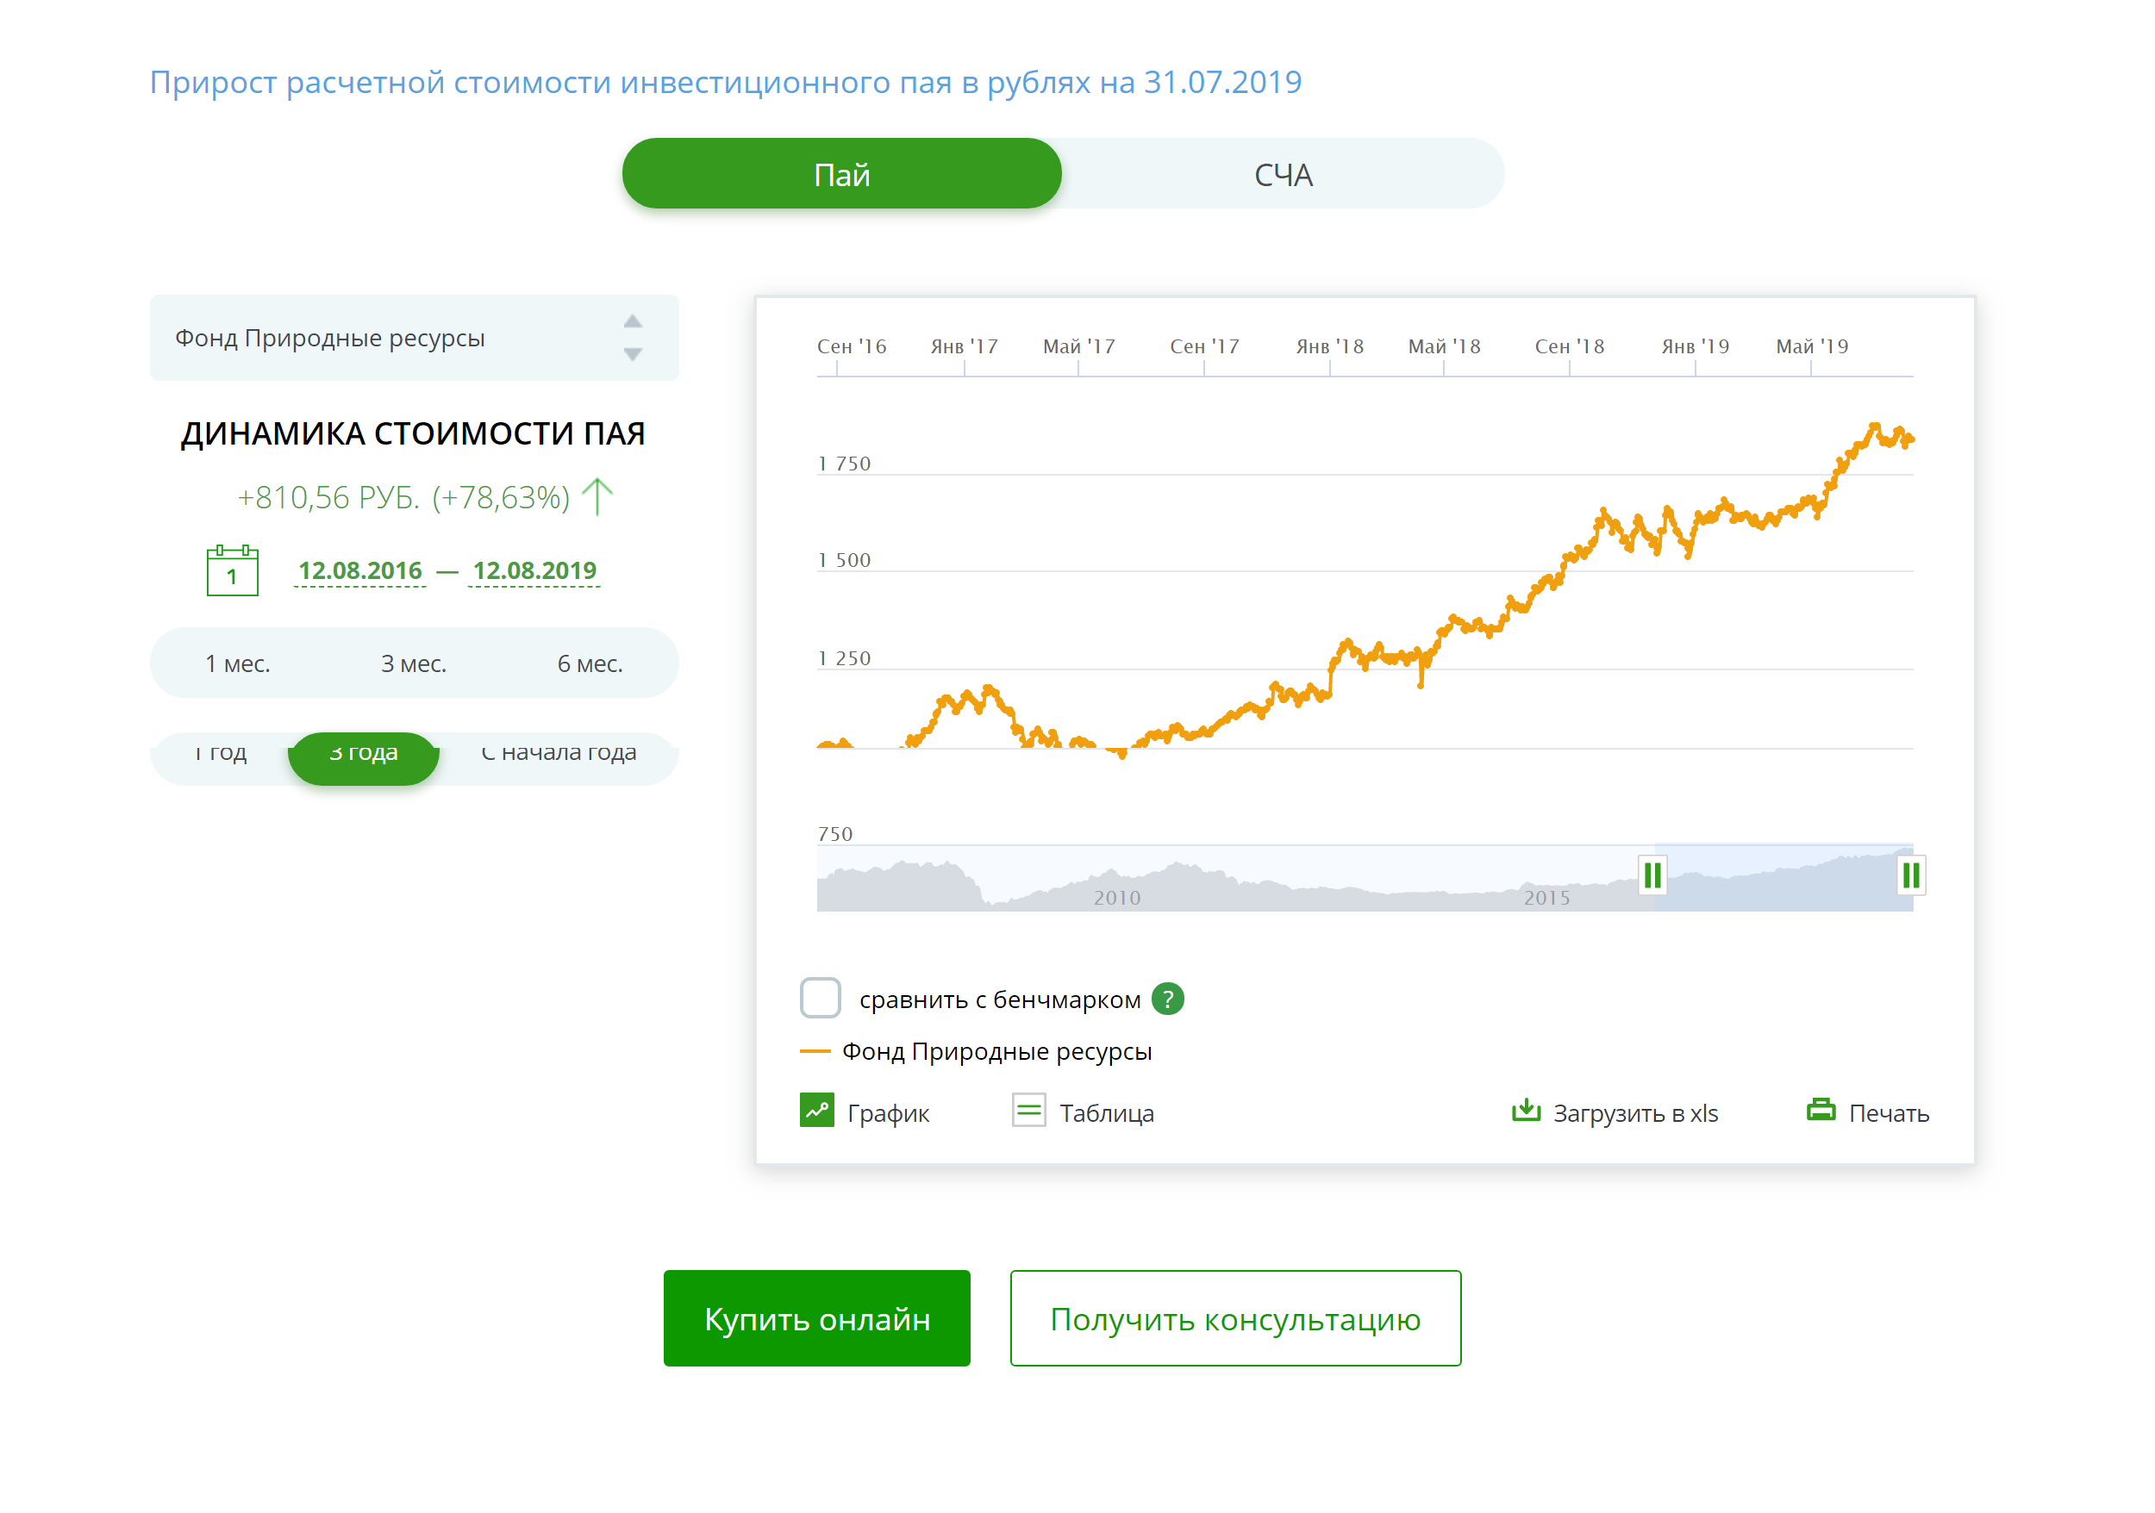
Task: Click the Таблица table icon
Action: tap(1028, 1111)
